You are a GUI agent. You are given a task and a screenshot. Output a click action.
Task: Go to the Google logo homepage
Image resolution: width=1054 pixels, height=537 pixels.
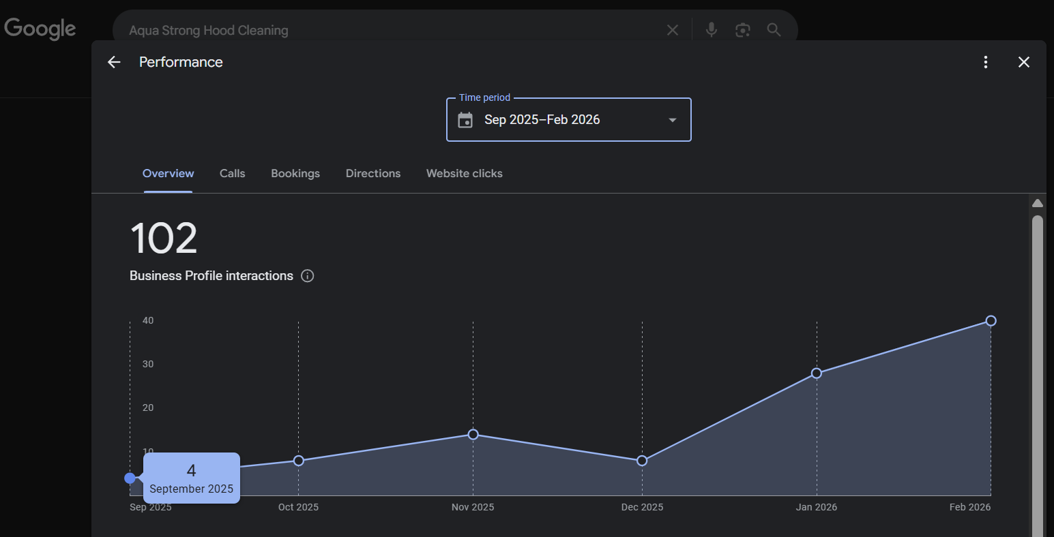pyautogui.click(x=40, y=29)
